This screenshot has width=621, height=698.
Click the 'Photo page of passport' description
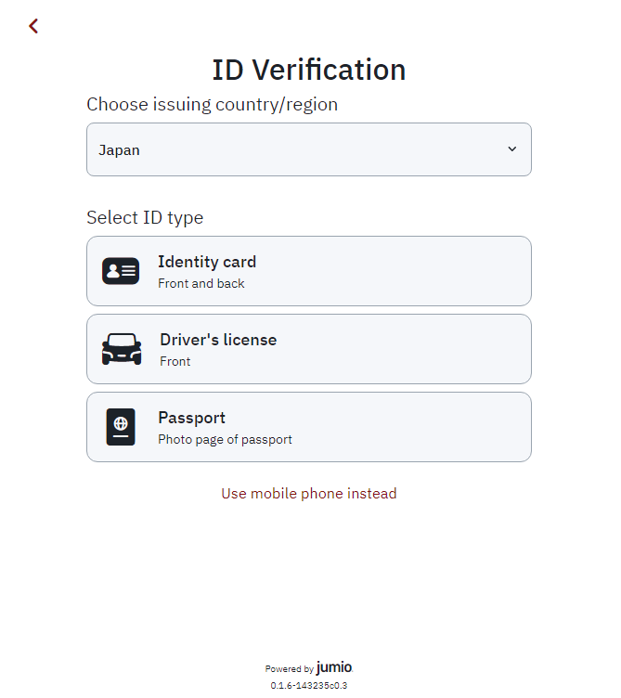point(225,439)
